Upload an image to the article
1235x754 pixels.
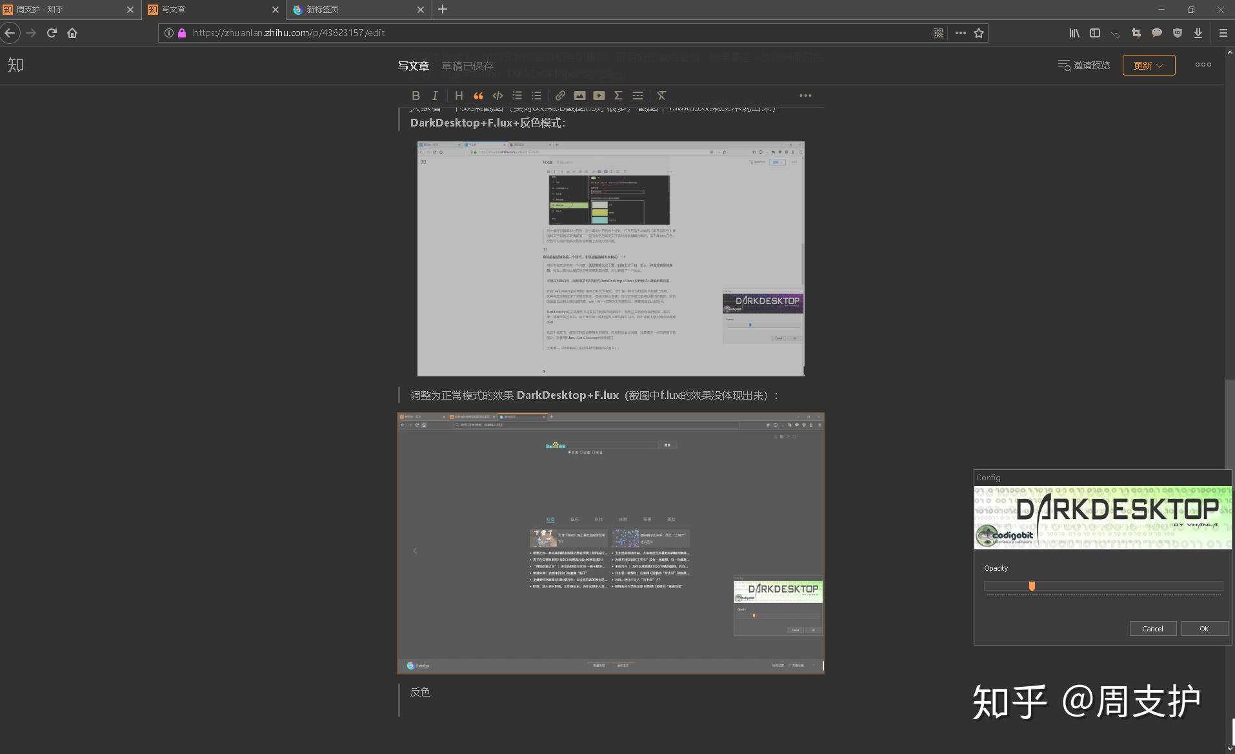point(579,96)
